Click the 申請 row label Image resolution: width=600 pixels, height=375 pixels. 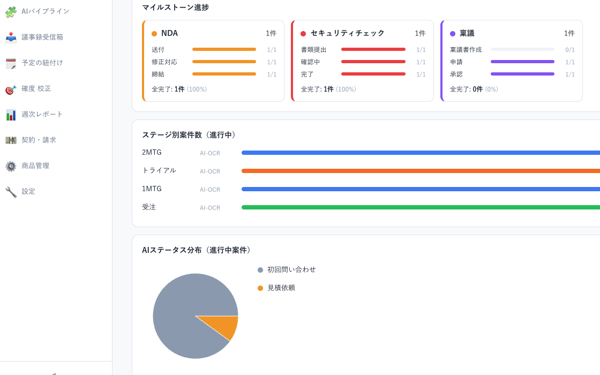pos(456,62)
